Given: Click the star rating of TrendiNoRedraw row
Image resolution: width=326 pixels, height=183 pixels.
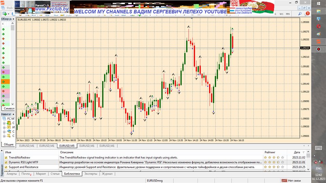Looking at the screenshot, I should 274,158.
